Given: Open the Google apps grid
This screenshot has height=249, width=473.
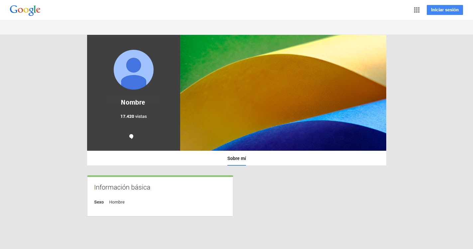Looking at the screenshot, I should 417,10.
